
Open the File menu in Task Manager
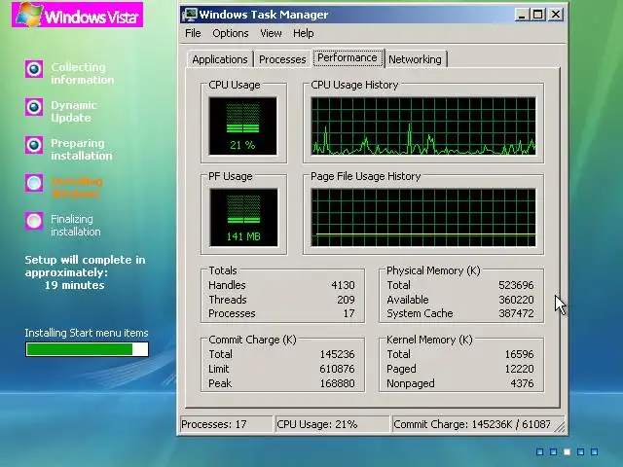(x=193, y=33)
